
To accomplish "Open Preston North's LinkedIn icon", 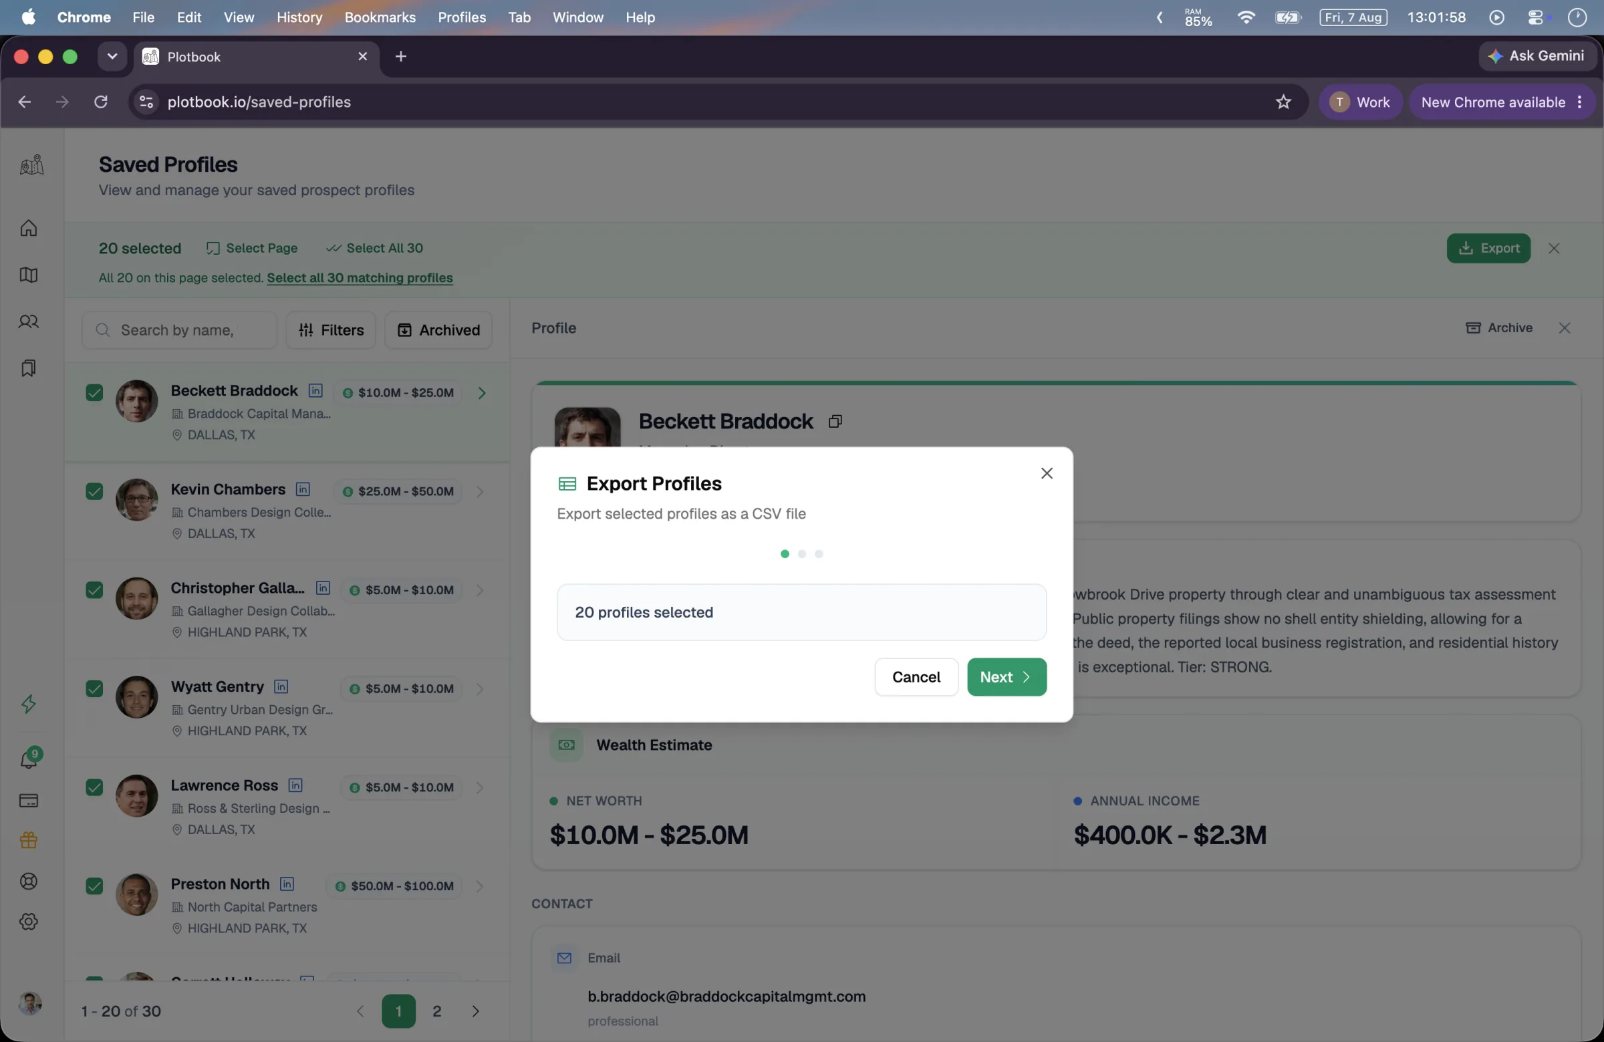I will pyautogui.click(x=287, y=884).
